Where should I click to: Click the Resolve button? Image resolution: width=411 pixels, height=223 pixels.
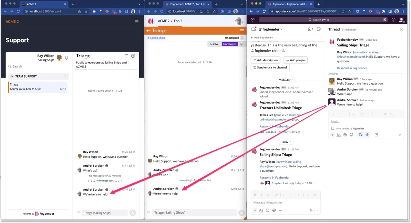click(214, 44)
